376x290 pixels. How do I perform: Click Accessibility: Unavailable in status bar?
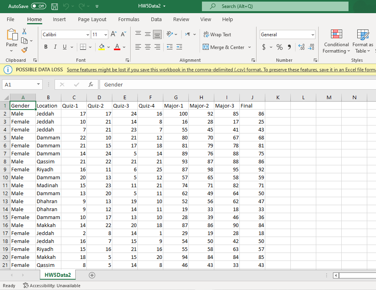click(x=51, y=286)
